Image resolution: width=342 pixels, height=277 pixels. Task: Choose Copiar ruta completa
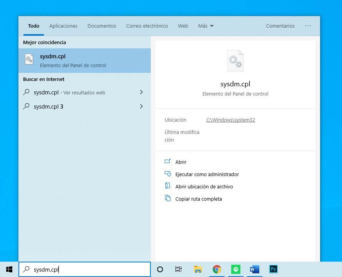(x=199, y=199)
